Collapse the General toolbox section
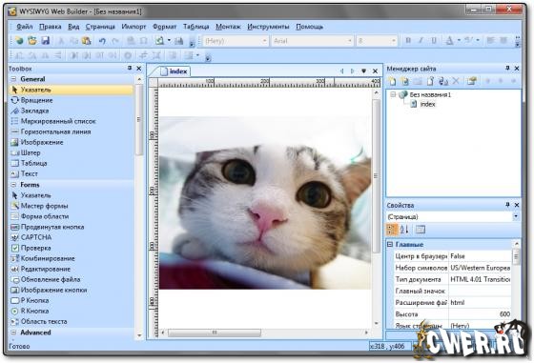Image resolution: width=534 pixels, height=363 pixels. coord(13,79)
